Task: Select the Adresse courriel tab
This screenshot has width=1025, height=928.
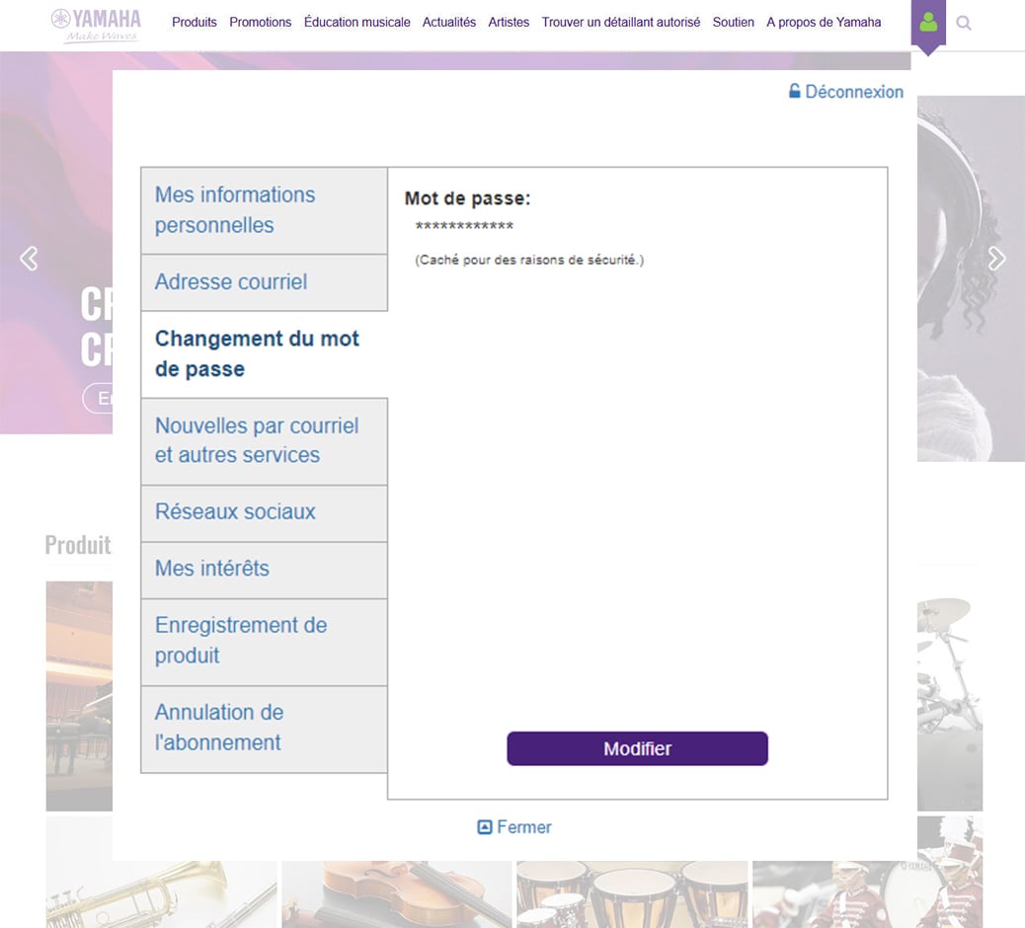Action: [264, 282]
